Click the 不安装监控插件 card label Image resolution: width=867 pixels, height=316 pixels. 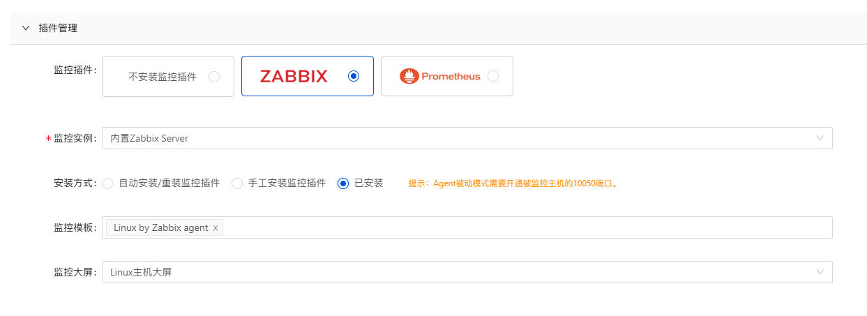(163, 77)
